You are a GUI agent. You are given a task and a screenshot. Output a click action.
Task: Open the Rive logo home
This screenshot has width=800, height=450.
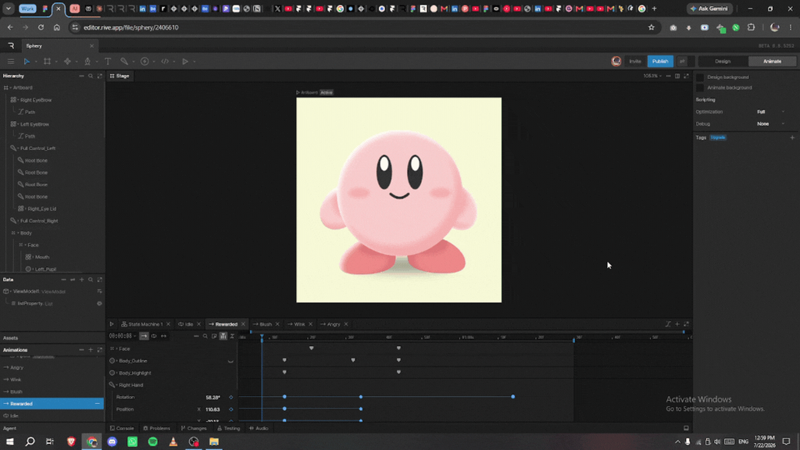coord(11,46)
